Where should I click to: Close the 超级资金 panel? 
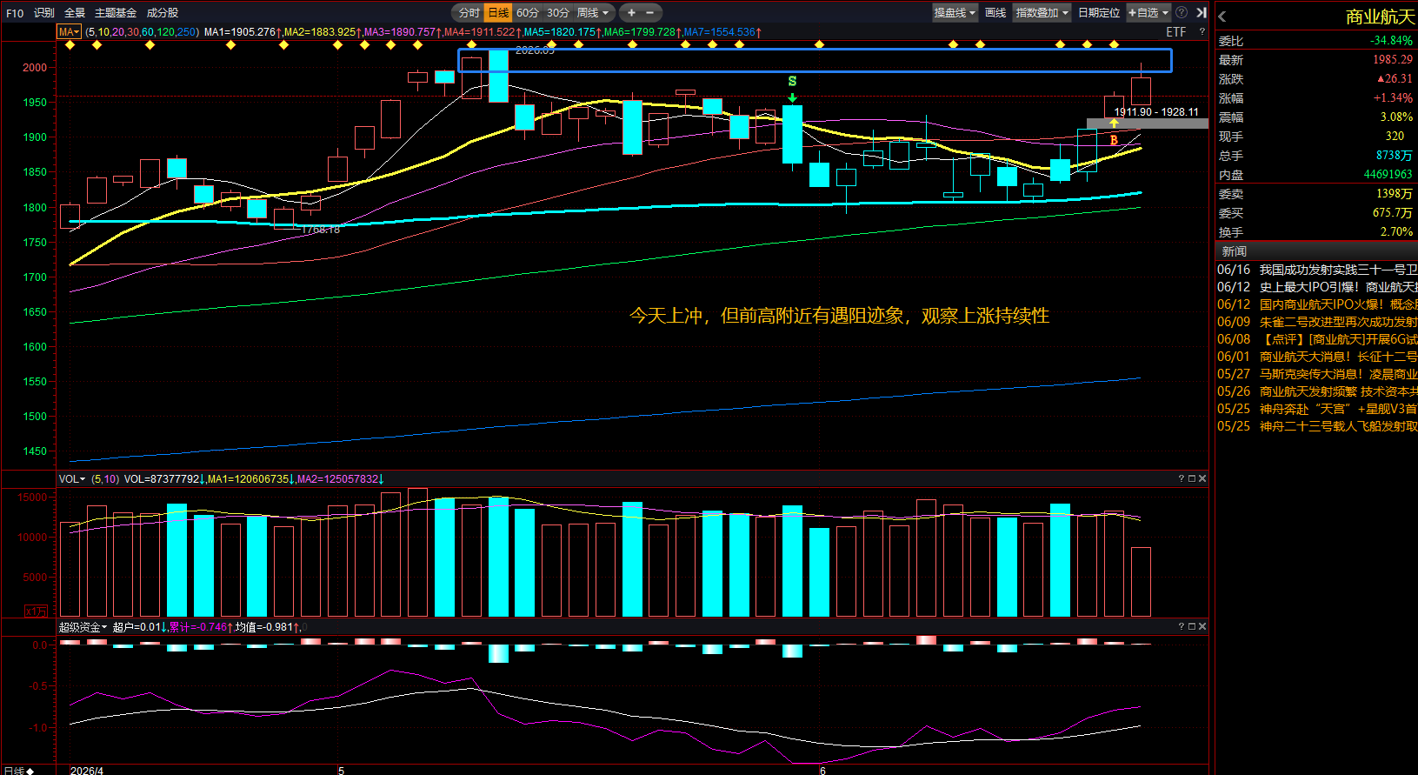coord(1202,626)
